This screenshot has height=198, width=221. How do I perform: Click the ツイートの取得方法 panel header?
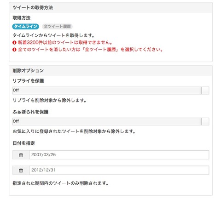pyautogui.click(x=111, y=8)
